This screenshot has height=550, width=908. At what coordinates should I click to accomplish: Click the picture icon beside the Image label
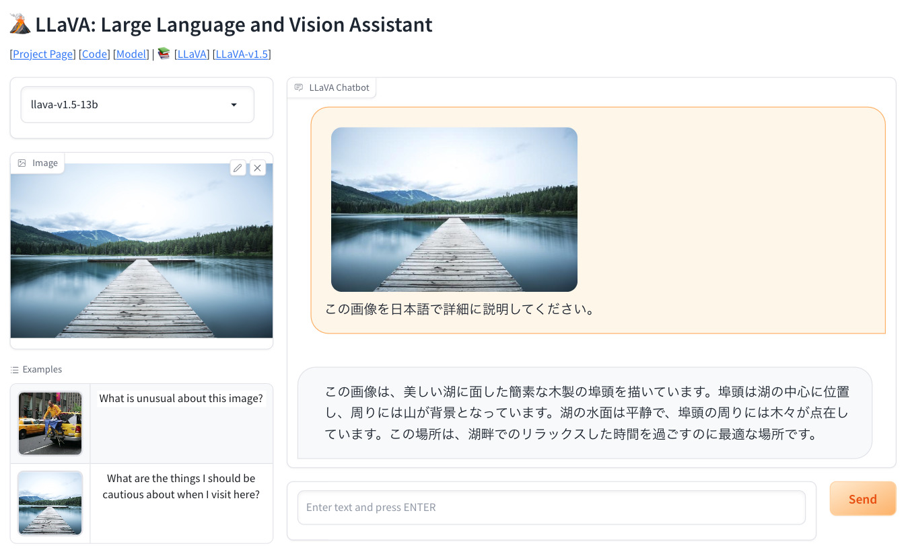(22, 163)
